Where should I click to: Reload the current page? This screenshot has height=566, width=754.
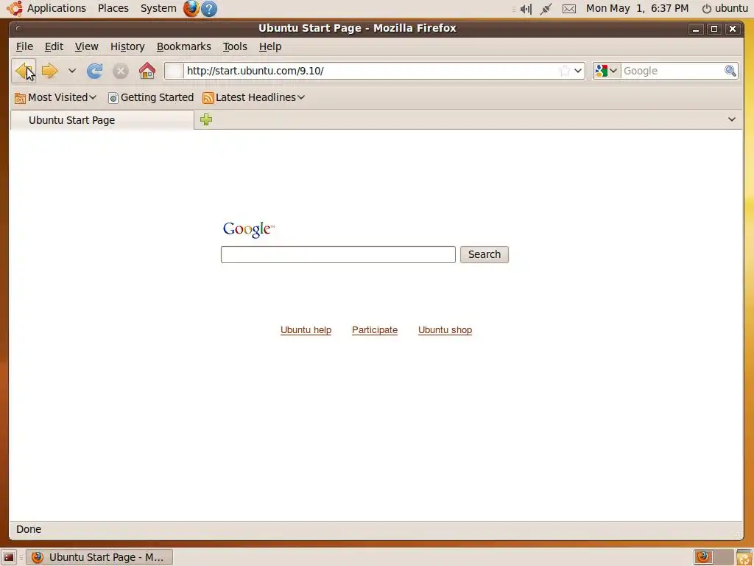pyautogui.click(x=95, y=71)
